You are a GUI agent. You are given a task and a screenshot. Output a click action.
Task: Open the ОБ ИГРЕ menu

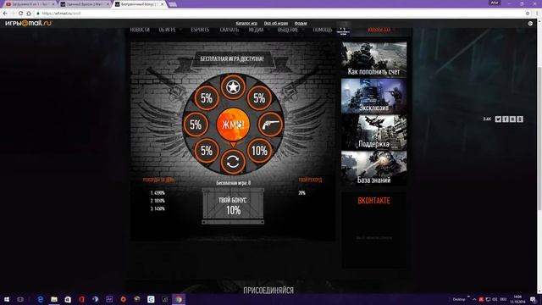click(168, 30)
